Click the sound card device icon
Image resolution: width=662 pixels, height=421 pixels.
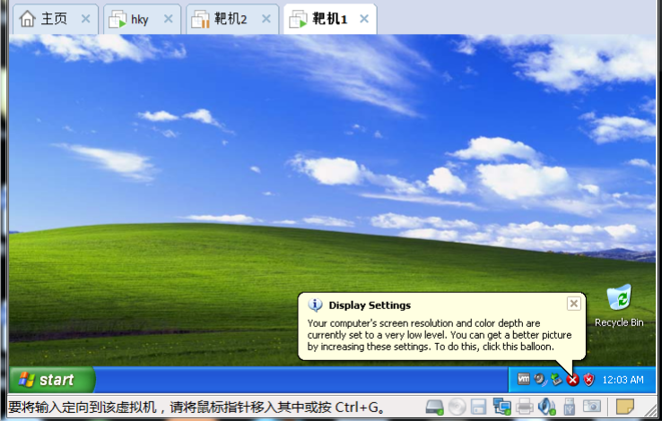[x=547, y=407]
